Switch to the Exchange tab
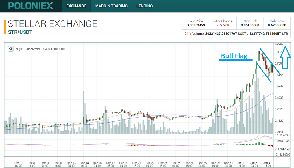The height and width of the screenshot is (168, 294). tap(76, 6)
